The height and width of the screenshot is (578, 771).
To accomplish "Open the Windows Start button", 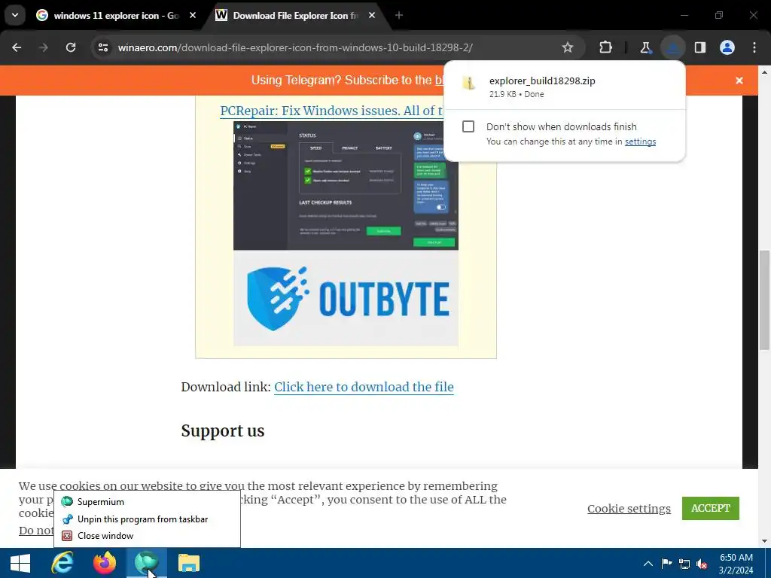I will (x=20, y=563).
